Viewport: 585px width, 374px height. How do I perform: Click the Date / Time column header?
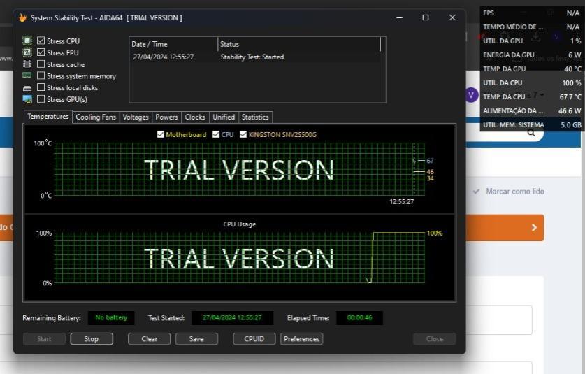[173, 44]
